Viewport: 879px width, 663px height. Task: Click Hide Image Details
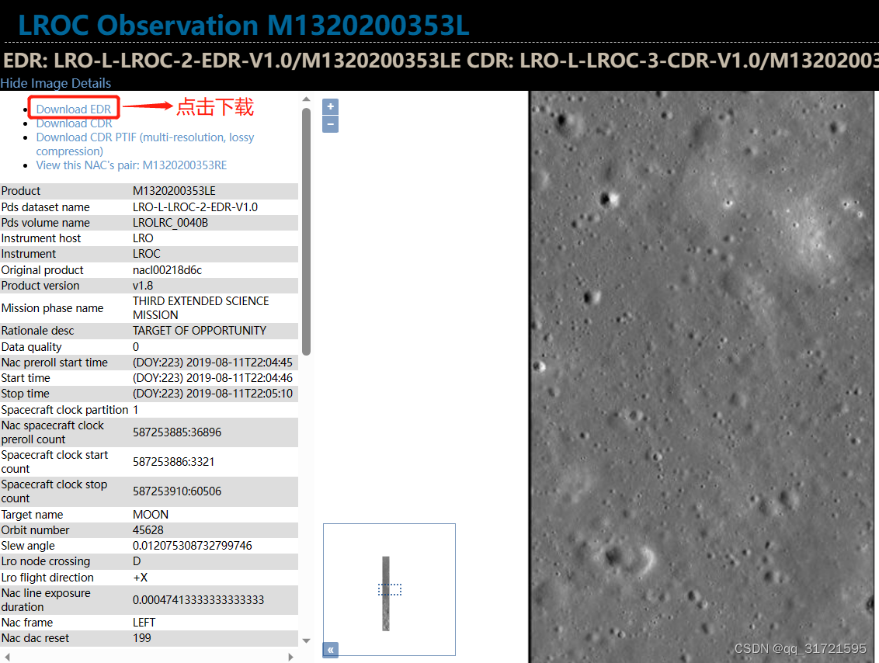pyautogui.click(x=55, y=83)
